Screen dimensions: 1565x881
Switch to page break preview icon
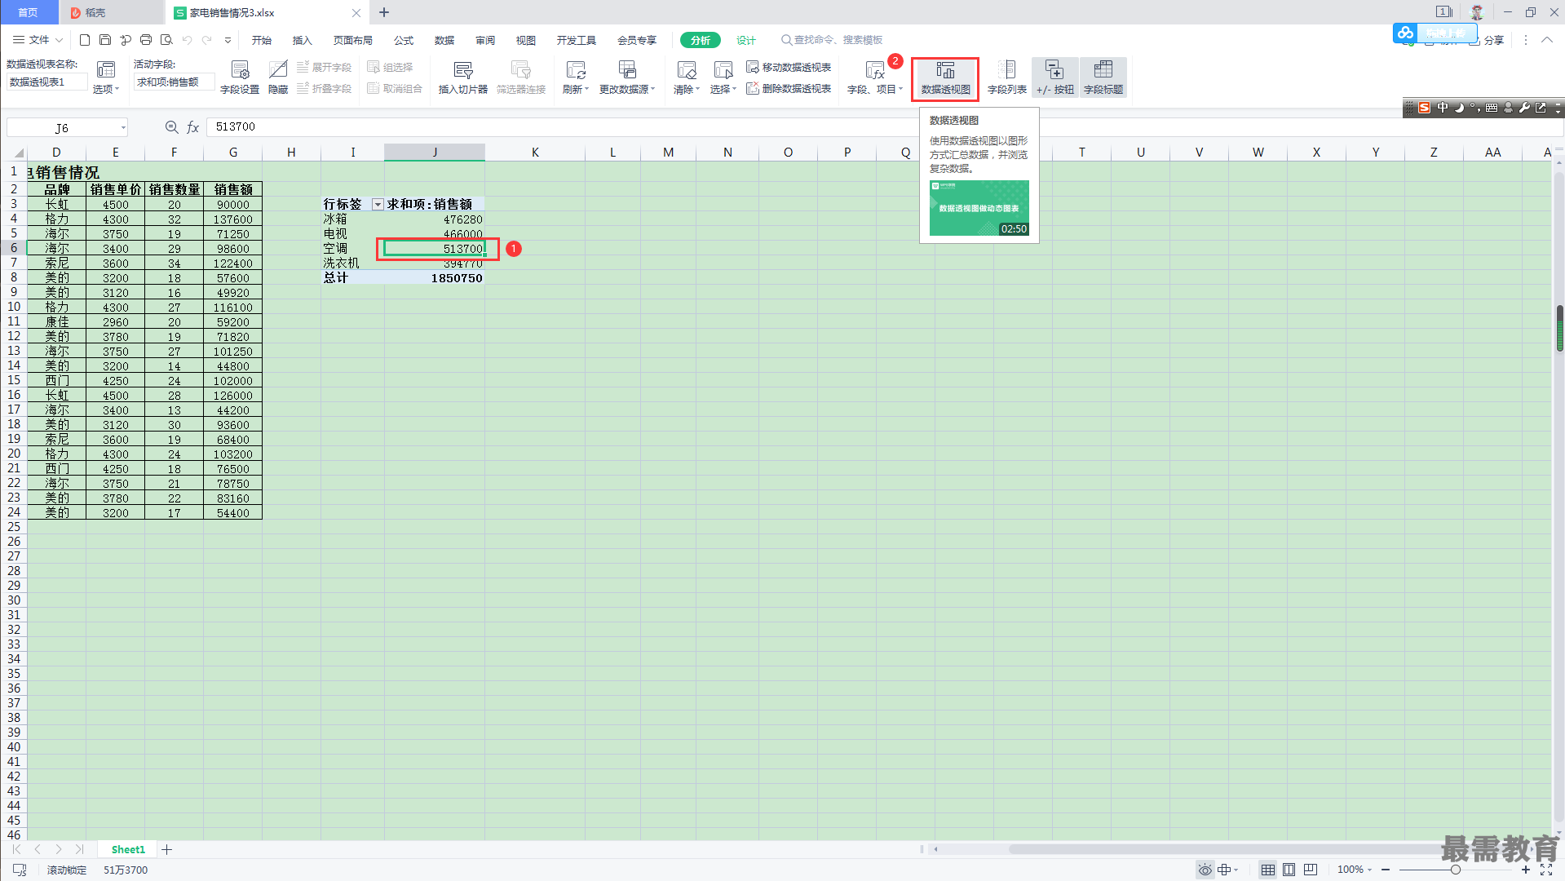(x=1311, y=870)
